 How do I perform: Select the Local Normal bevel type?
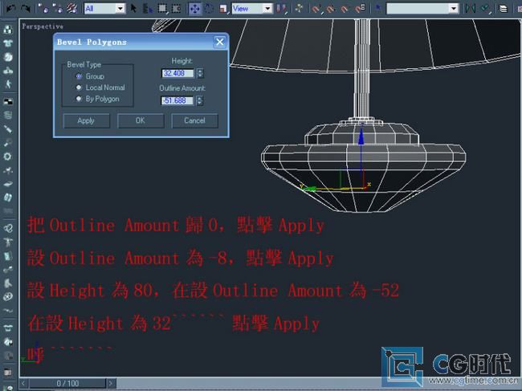pyautogui.click(x=79, y=88)
